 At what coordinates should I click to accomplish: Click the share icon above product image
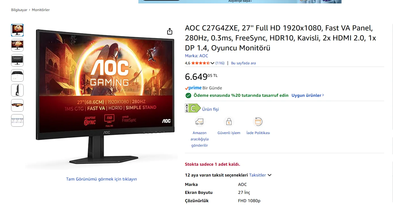pos(170,31)
